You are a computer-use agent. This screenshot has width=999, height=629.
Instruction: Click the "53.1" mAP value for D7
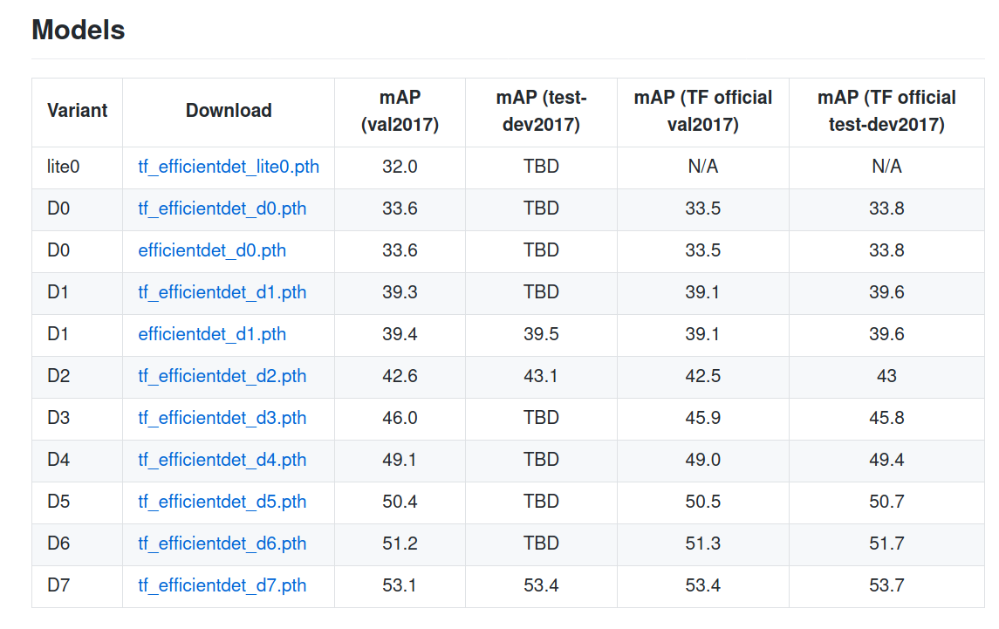click(x=400, y=585)
